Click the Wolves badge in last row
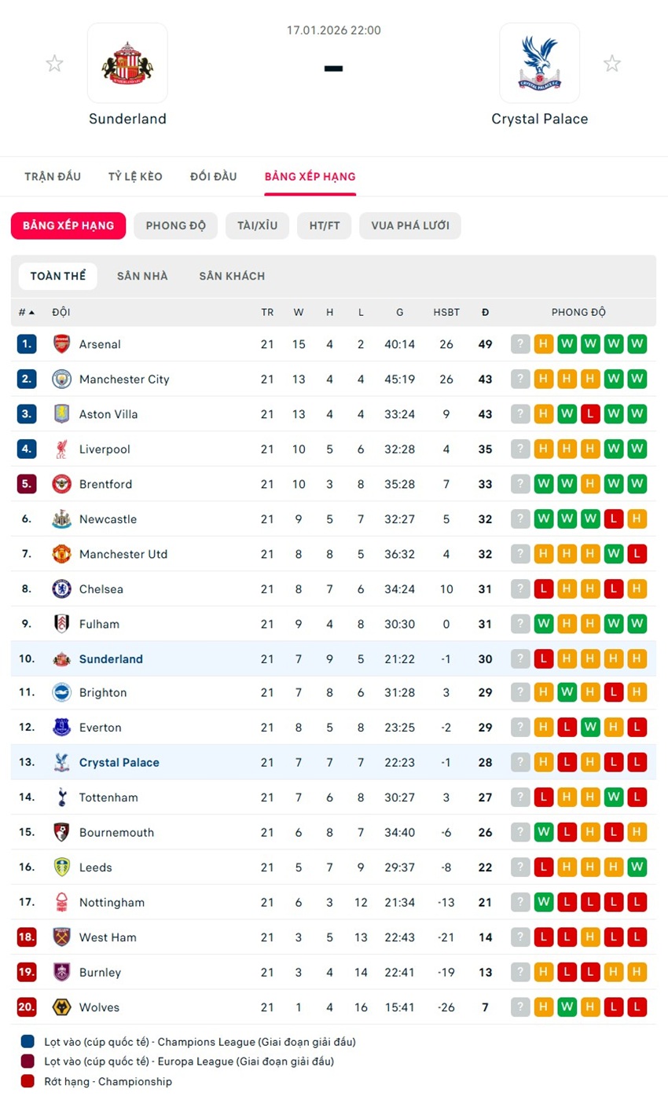Viewport: 668px width, 1100px height. click(x=61, y=1007)
